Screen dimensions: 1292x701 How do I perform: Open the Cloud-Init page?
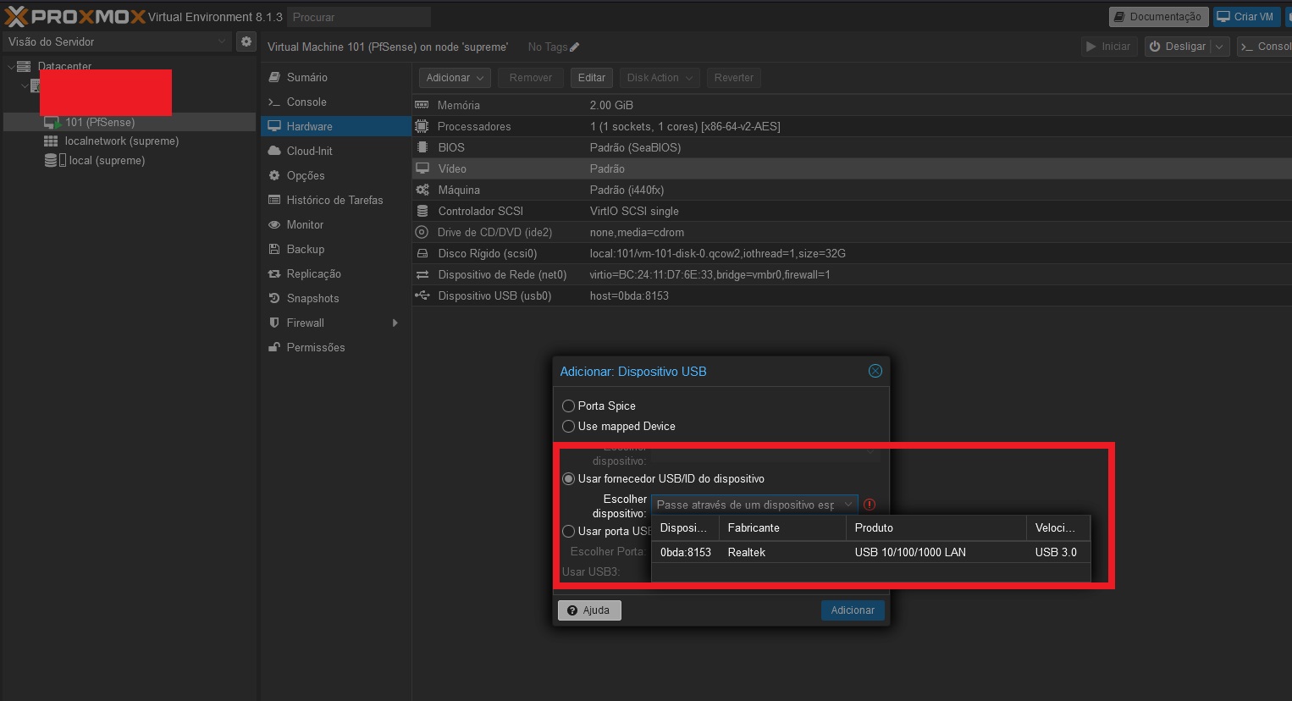pyautogui.click(x=335, y=151)
